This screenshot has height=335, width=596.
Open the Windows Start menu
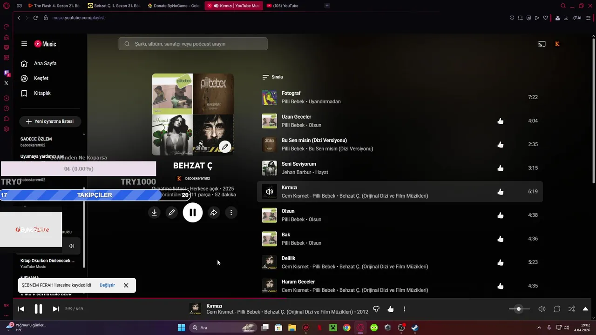181,328
